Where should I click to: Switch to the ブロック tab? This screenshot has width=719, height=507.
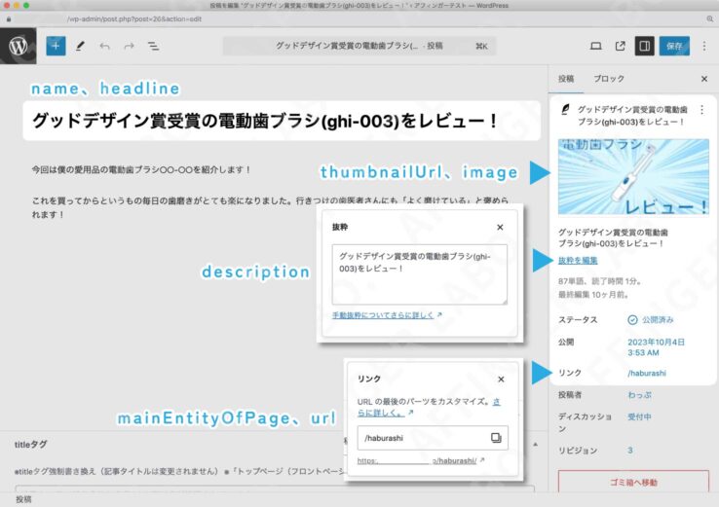609,79
